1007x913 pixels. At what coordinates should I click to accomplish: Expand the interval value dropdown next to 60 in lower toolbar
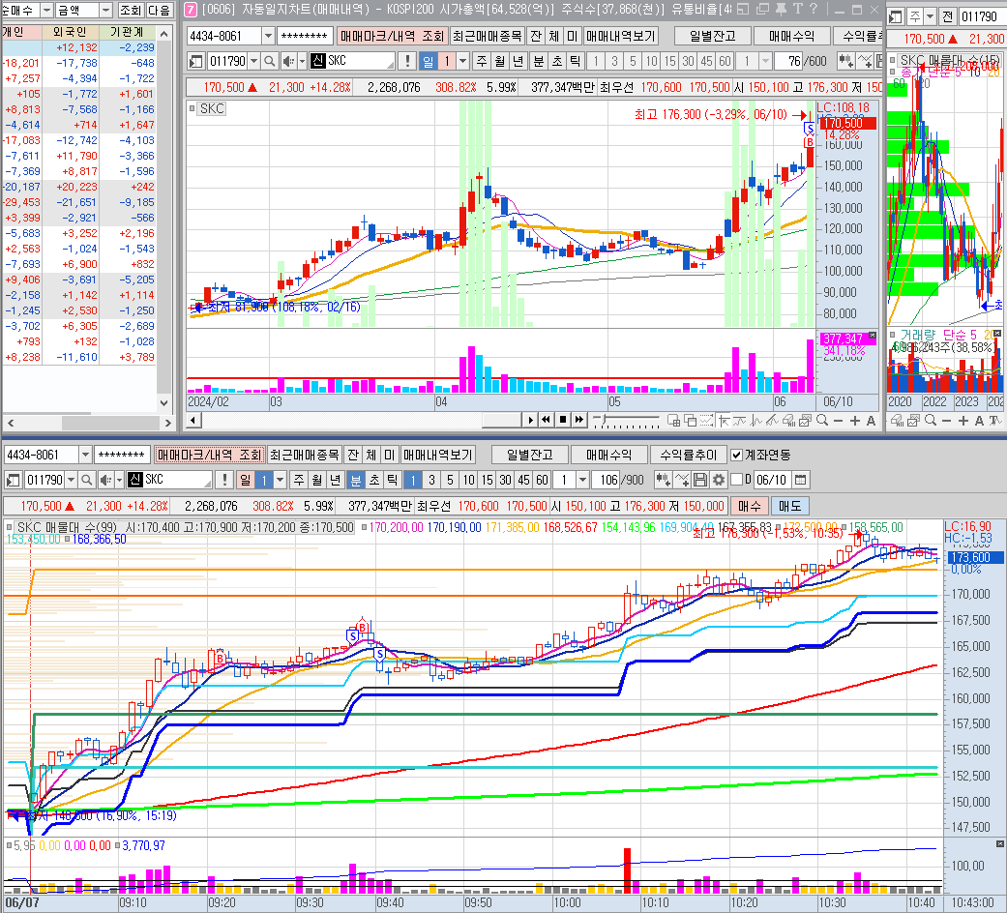click(x=582, y=480)
